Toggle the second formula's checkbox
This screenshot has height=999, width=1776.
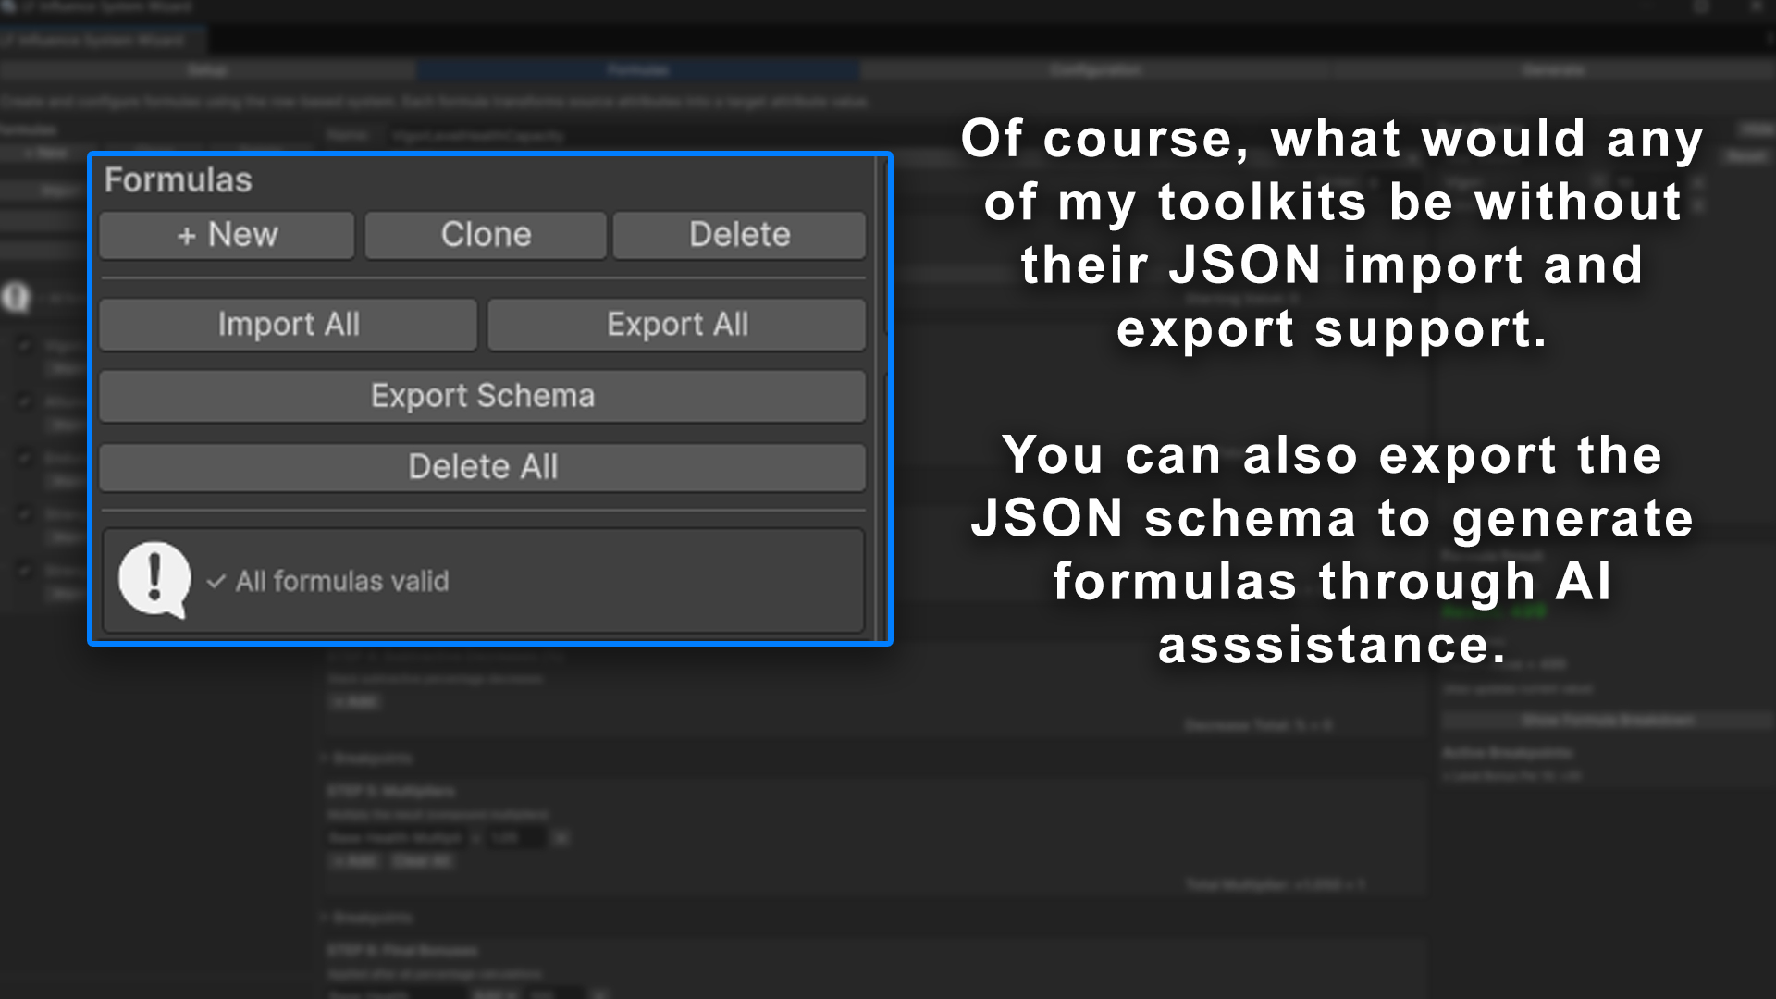(x=23, y=401)
